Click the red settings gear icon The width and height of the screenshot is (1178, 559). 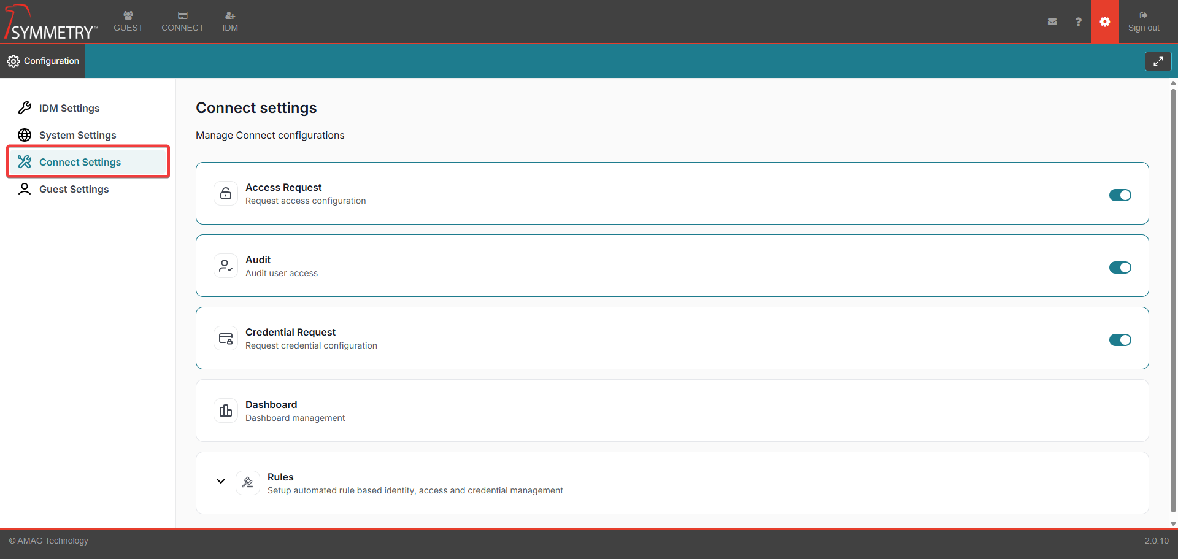pyautogui.click(x=1104, y=21)
